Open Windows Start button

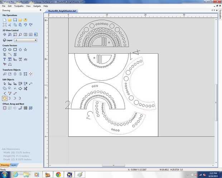pyautogui.click(x=5, y=174)
